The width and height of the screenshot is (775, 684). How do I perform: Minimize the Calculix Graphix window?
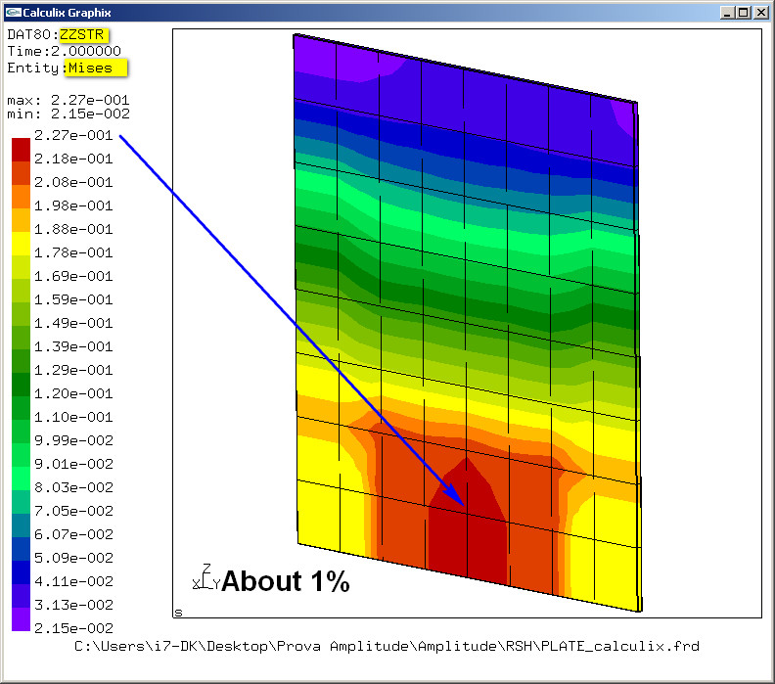726,13
